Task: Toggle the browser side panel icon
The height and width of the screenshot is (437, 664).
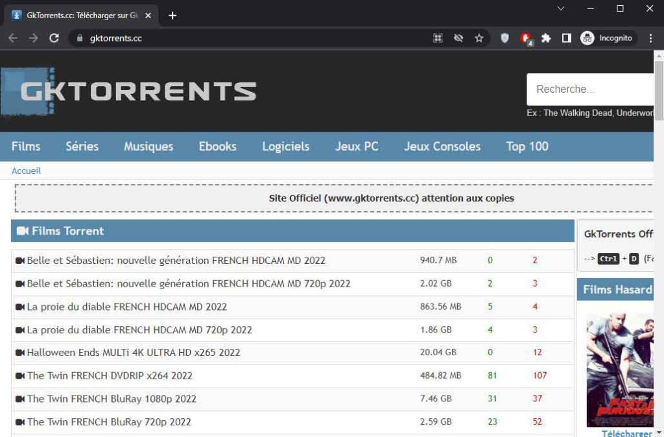Action: [x=566, y=38]
